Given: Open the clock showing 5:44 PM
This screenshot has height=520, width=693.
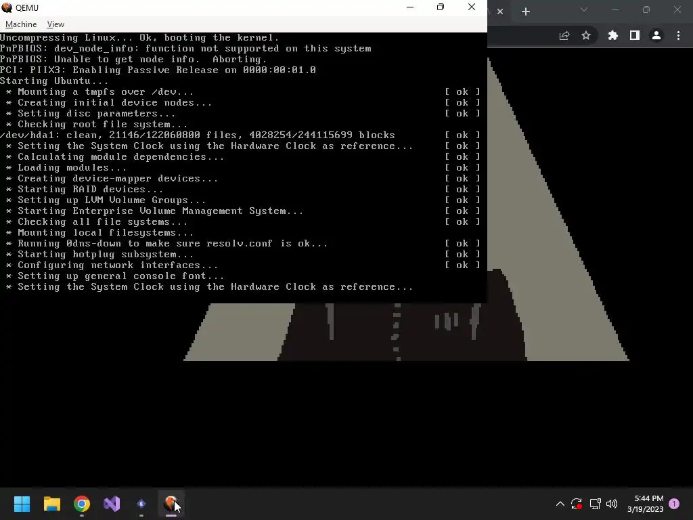Looking at the screenshot, I should click(x=646, y=504).
